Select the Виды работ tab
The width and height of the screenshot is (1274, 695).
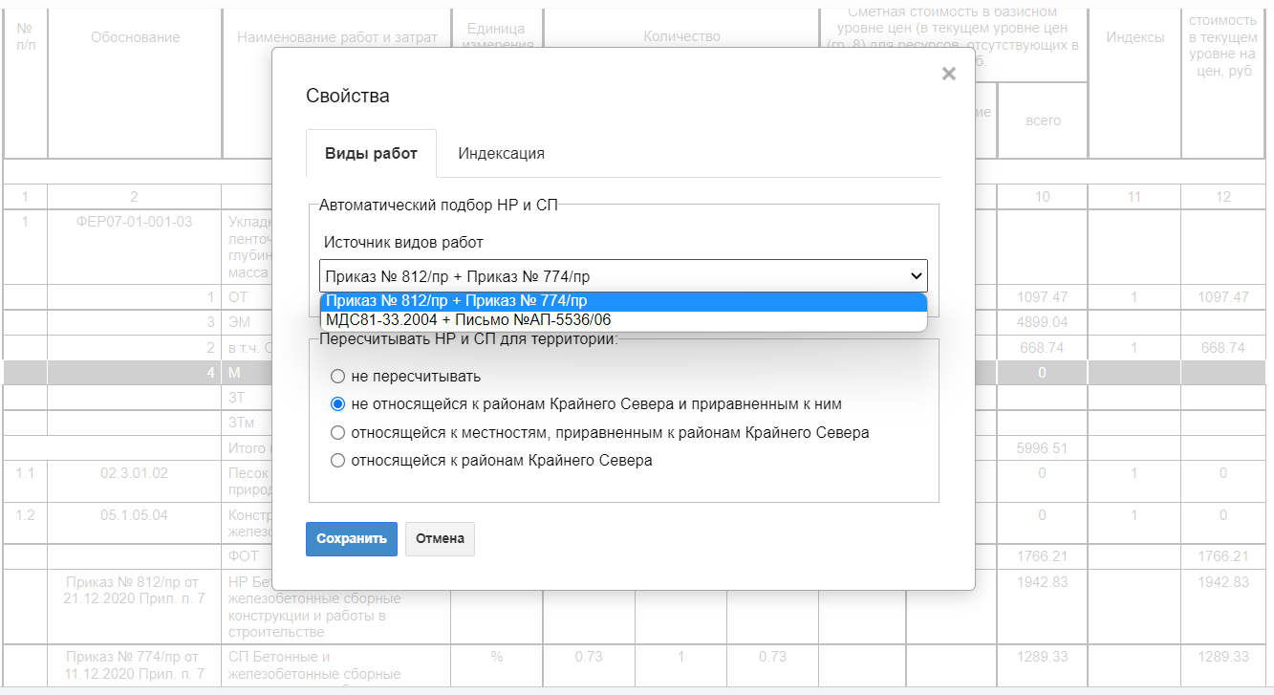point(371,154)
